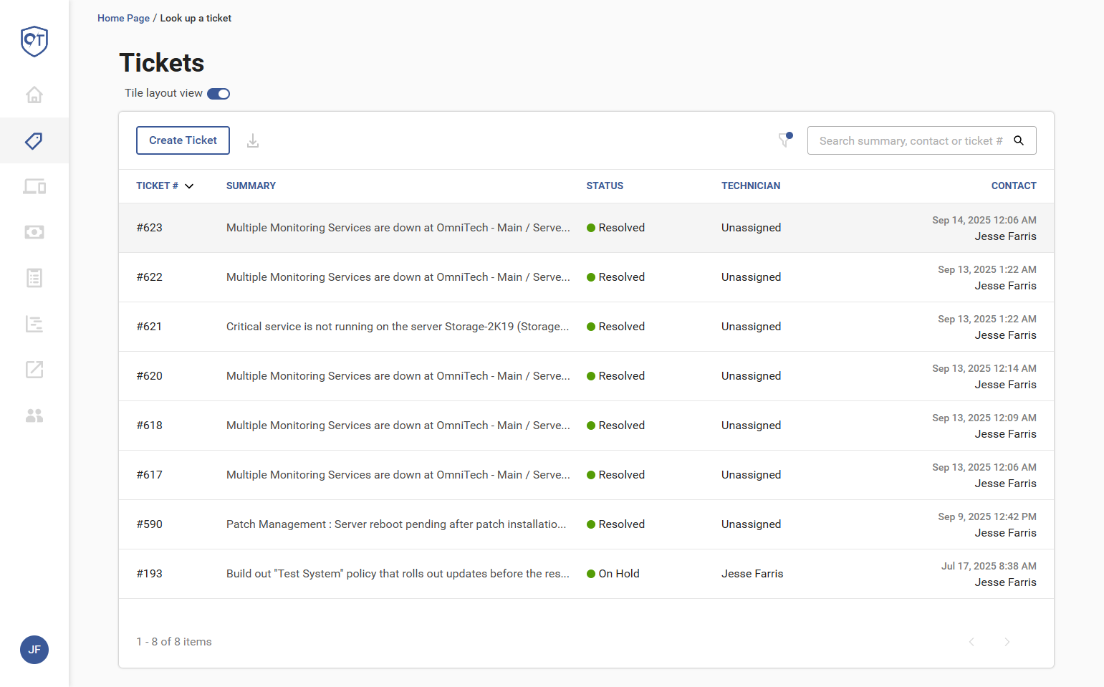1104x687 pixels.
Task: Open the bar chart reports icon in sidebar
Action: coord(34,324)
